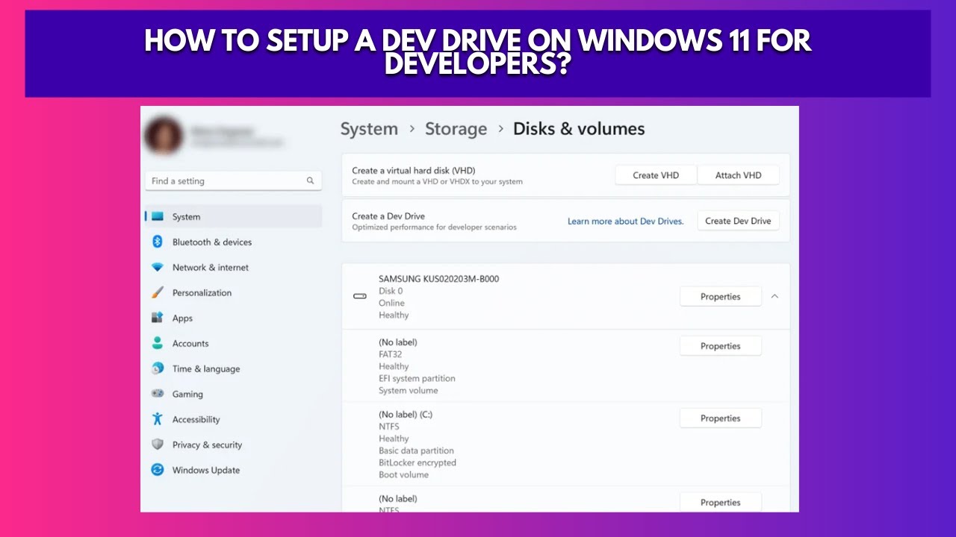Image resolution: width=956 pixels, height=537 pixels.
Task: Click the Network & internet wifi icon
Action: click(158, 267)
